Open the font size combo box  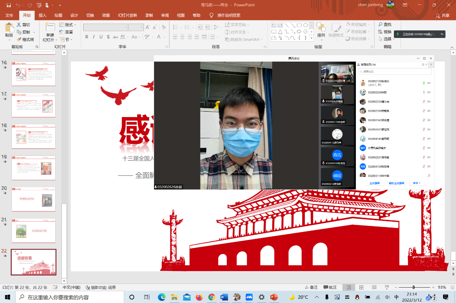point(136,27)
